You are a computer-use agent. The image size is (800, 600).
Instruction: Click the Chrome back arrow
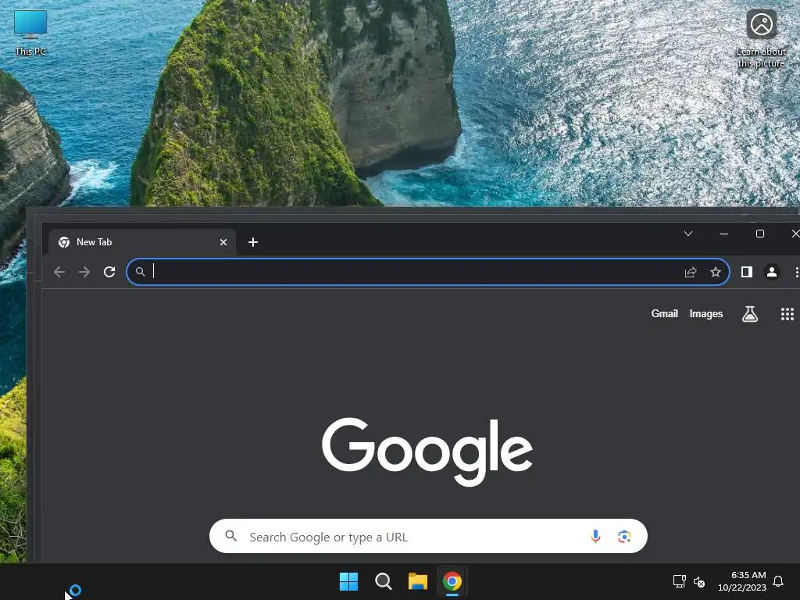click(x=59, y=272)
